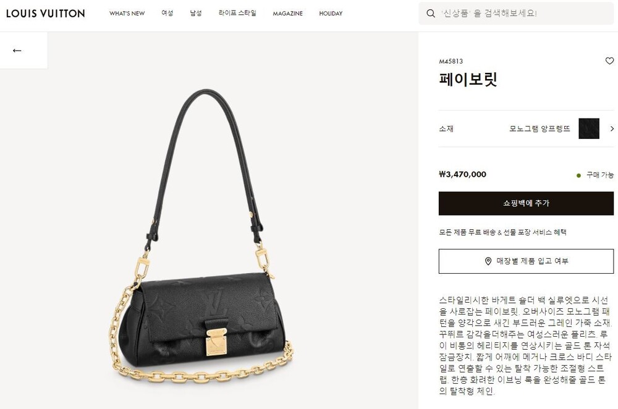
Task: Click the search magnifier icon
Action: click(x=430, y=14)
